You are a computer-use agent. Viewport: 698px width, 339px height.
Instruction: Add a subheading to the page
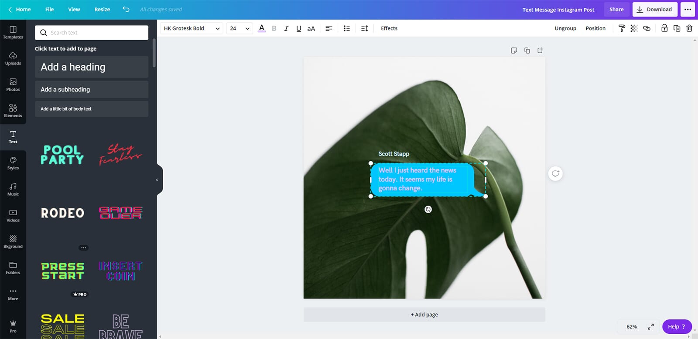(92, 89)
